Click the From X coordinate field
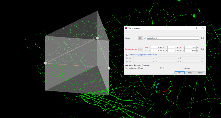 pos(157,47)
